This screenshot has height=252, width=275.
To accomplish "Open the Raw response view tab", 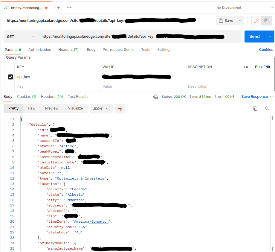I will pos(32,108).
